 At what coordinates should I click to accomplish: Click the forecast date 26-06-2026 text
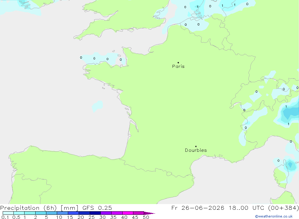pos(203,208)
